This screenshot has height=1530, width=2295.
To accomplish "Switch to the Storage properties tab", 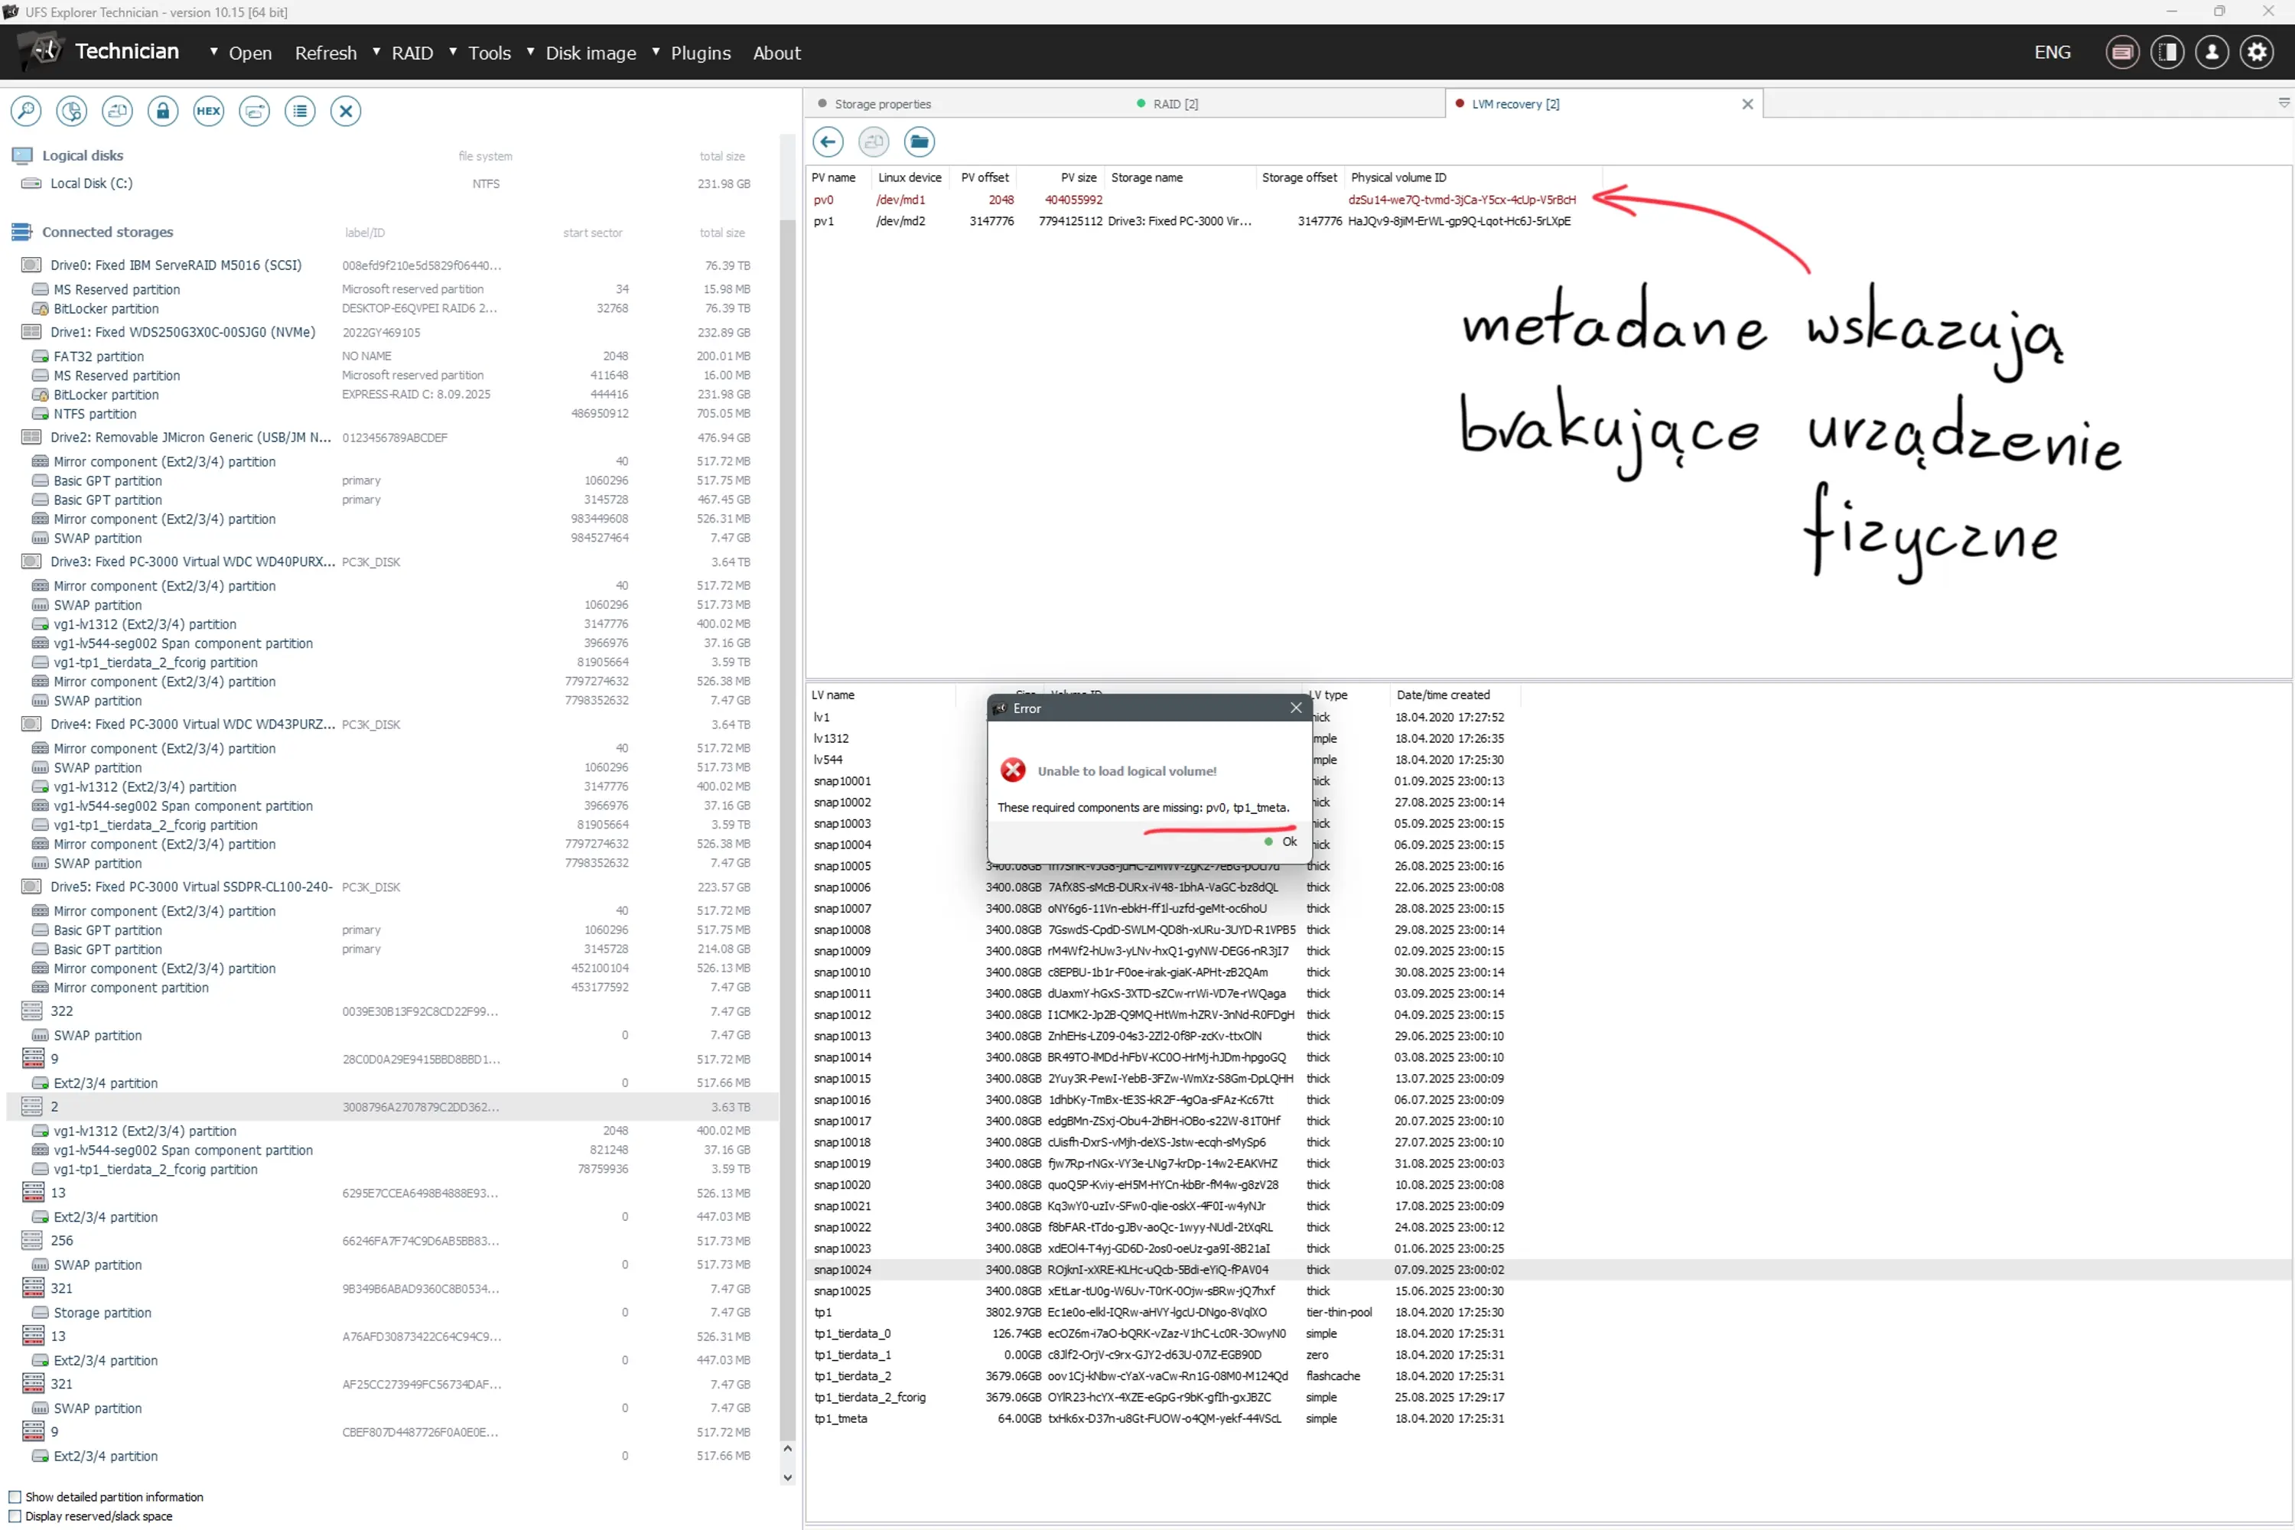I will (x=881, y=103).
